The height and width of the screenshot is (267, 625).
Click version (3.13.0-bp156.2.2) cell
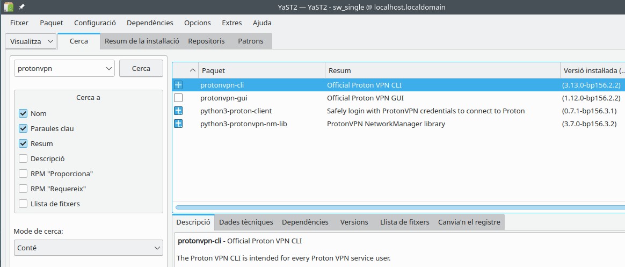[591, 85]
